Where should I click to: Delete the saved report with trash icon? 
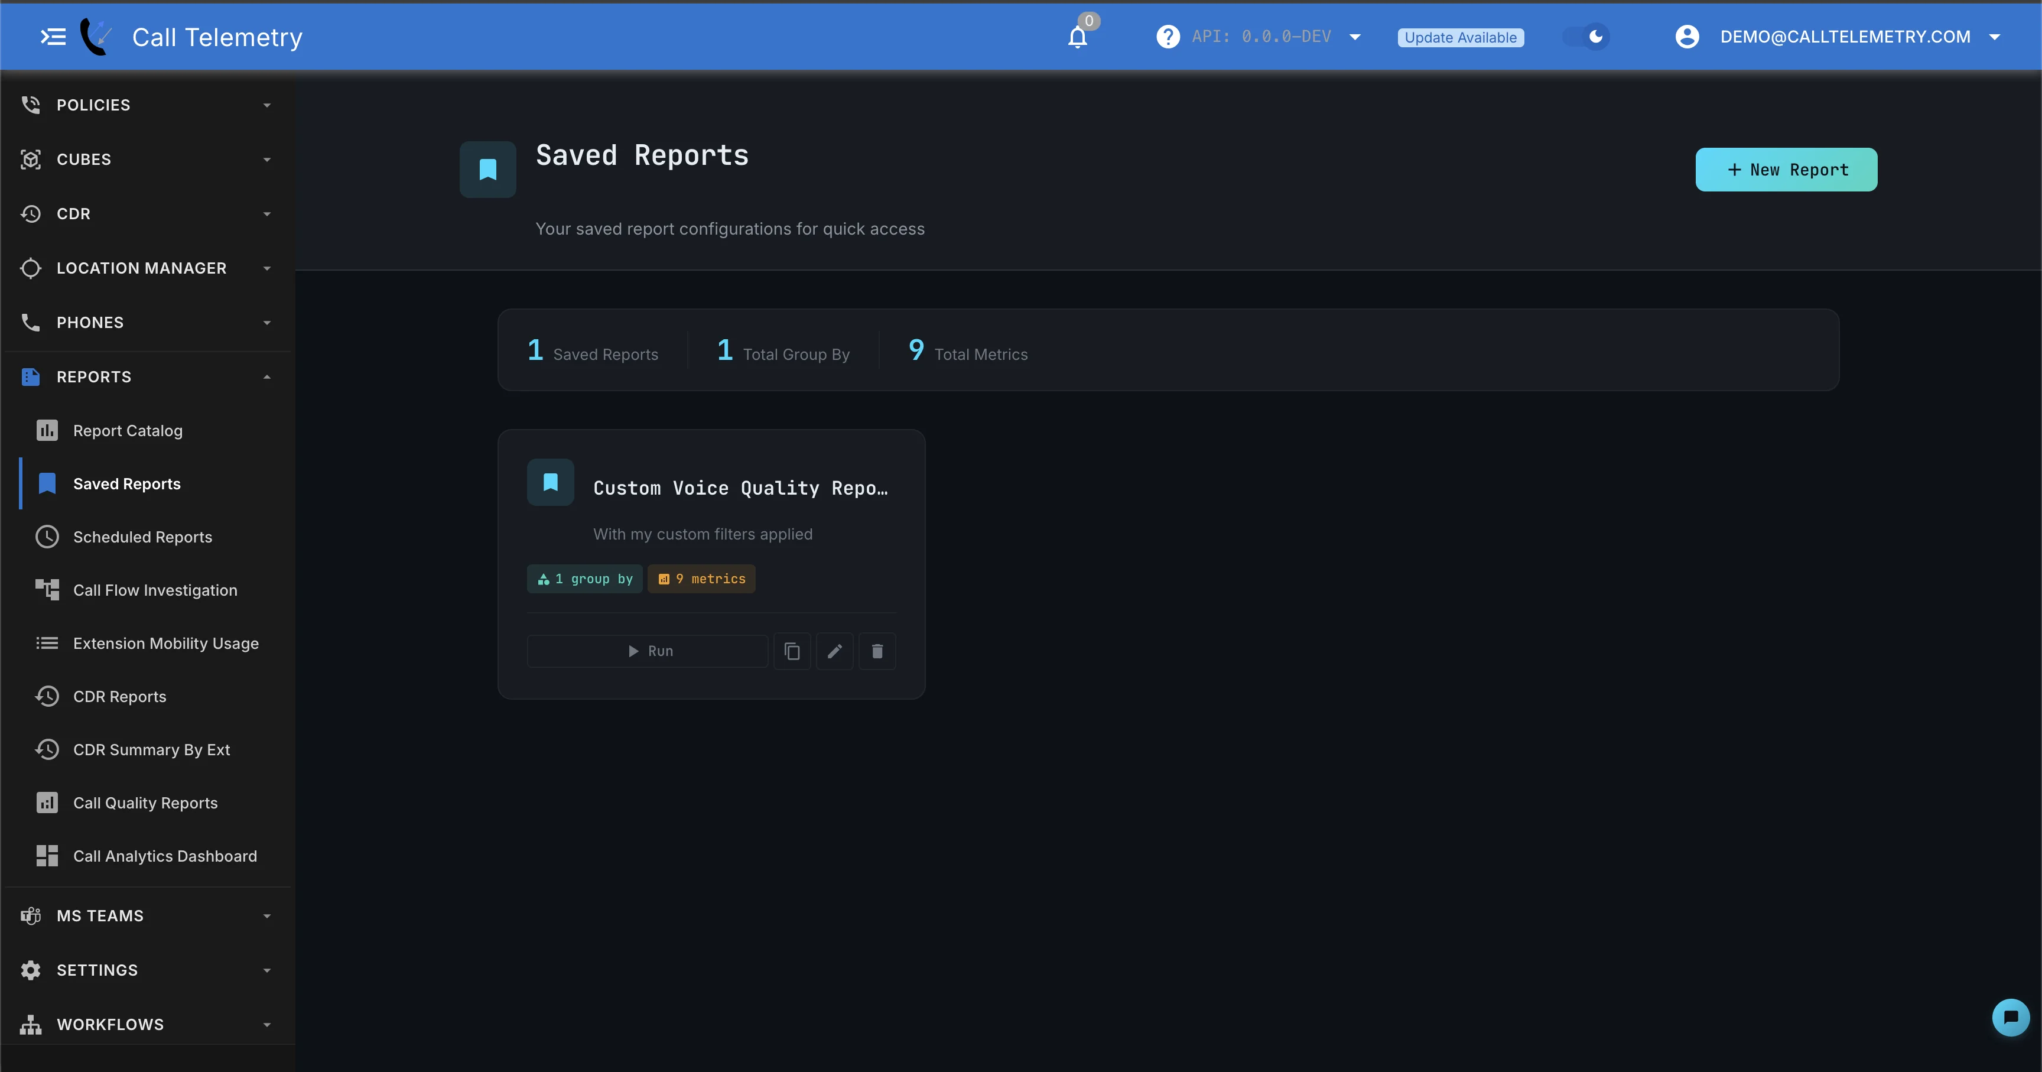tap(877, 651)
